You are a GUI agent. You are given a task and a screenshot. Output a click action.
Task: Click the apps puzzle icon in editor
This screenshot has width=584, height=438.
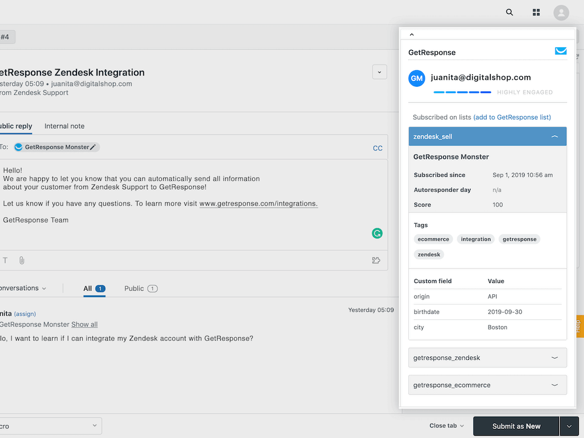(376, 260)
